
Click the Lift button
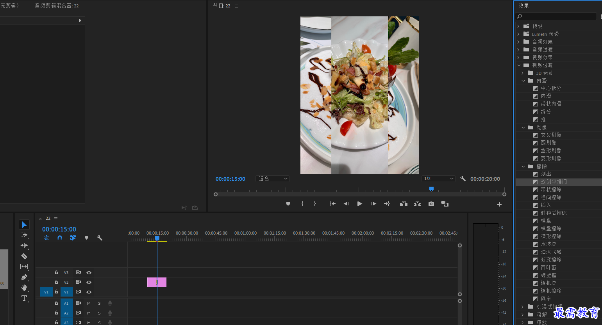404,204
